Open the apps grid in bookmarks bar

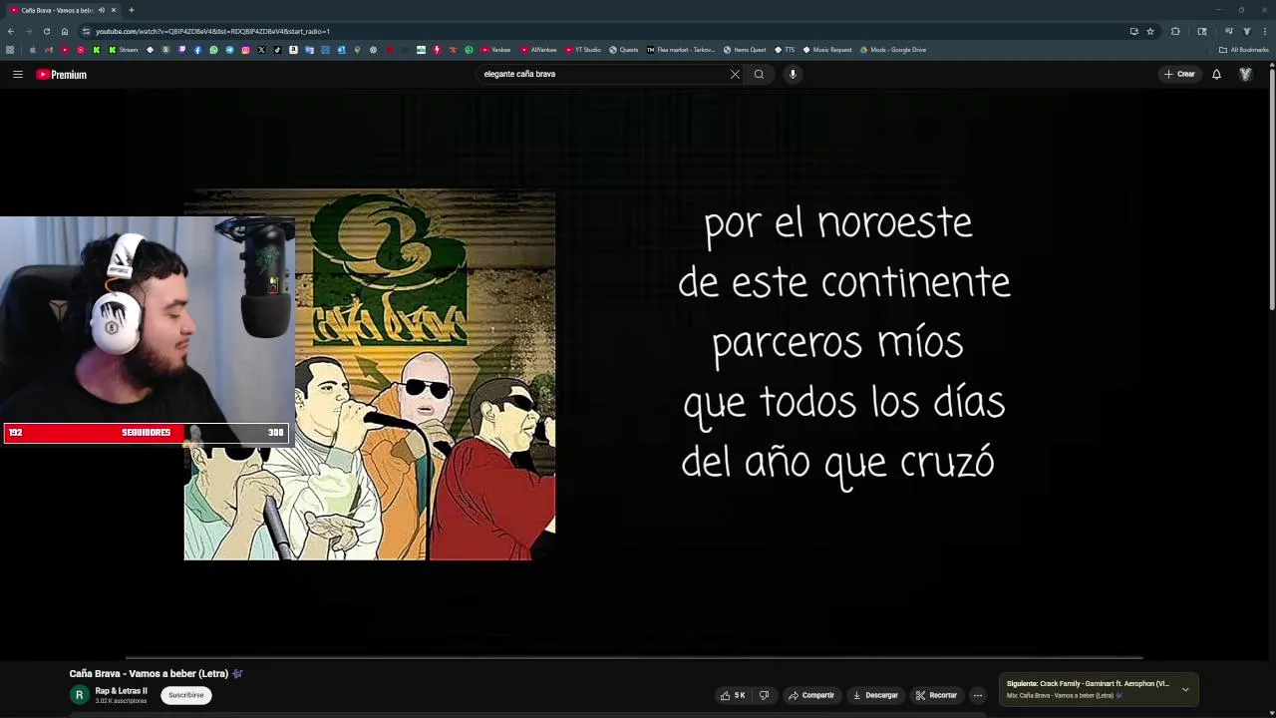click(x=10, y=50)
